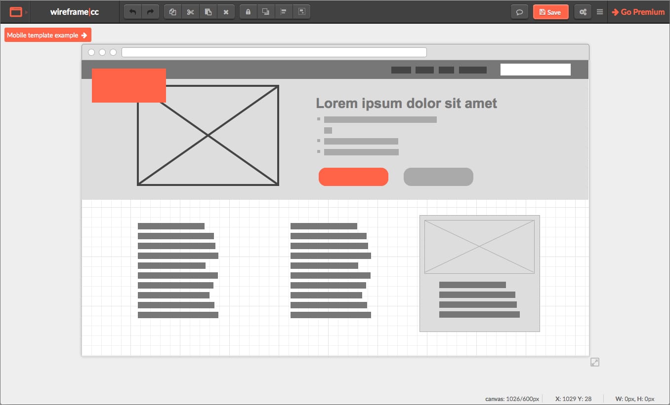Click the Undo arrow icon
The image size is (670, 405).
coord(132,12)
